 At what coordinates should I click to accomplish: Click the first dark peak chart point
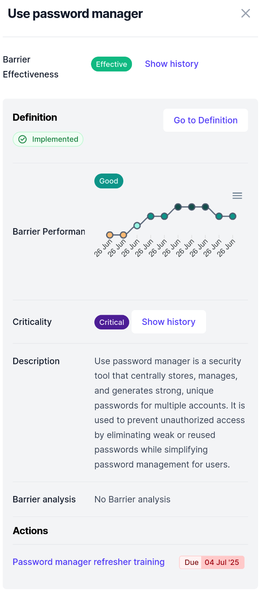click(x=178, y=207)
